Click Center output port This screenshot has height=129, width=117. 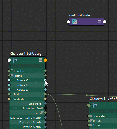(46, 113)
